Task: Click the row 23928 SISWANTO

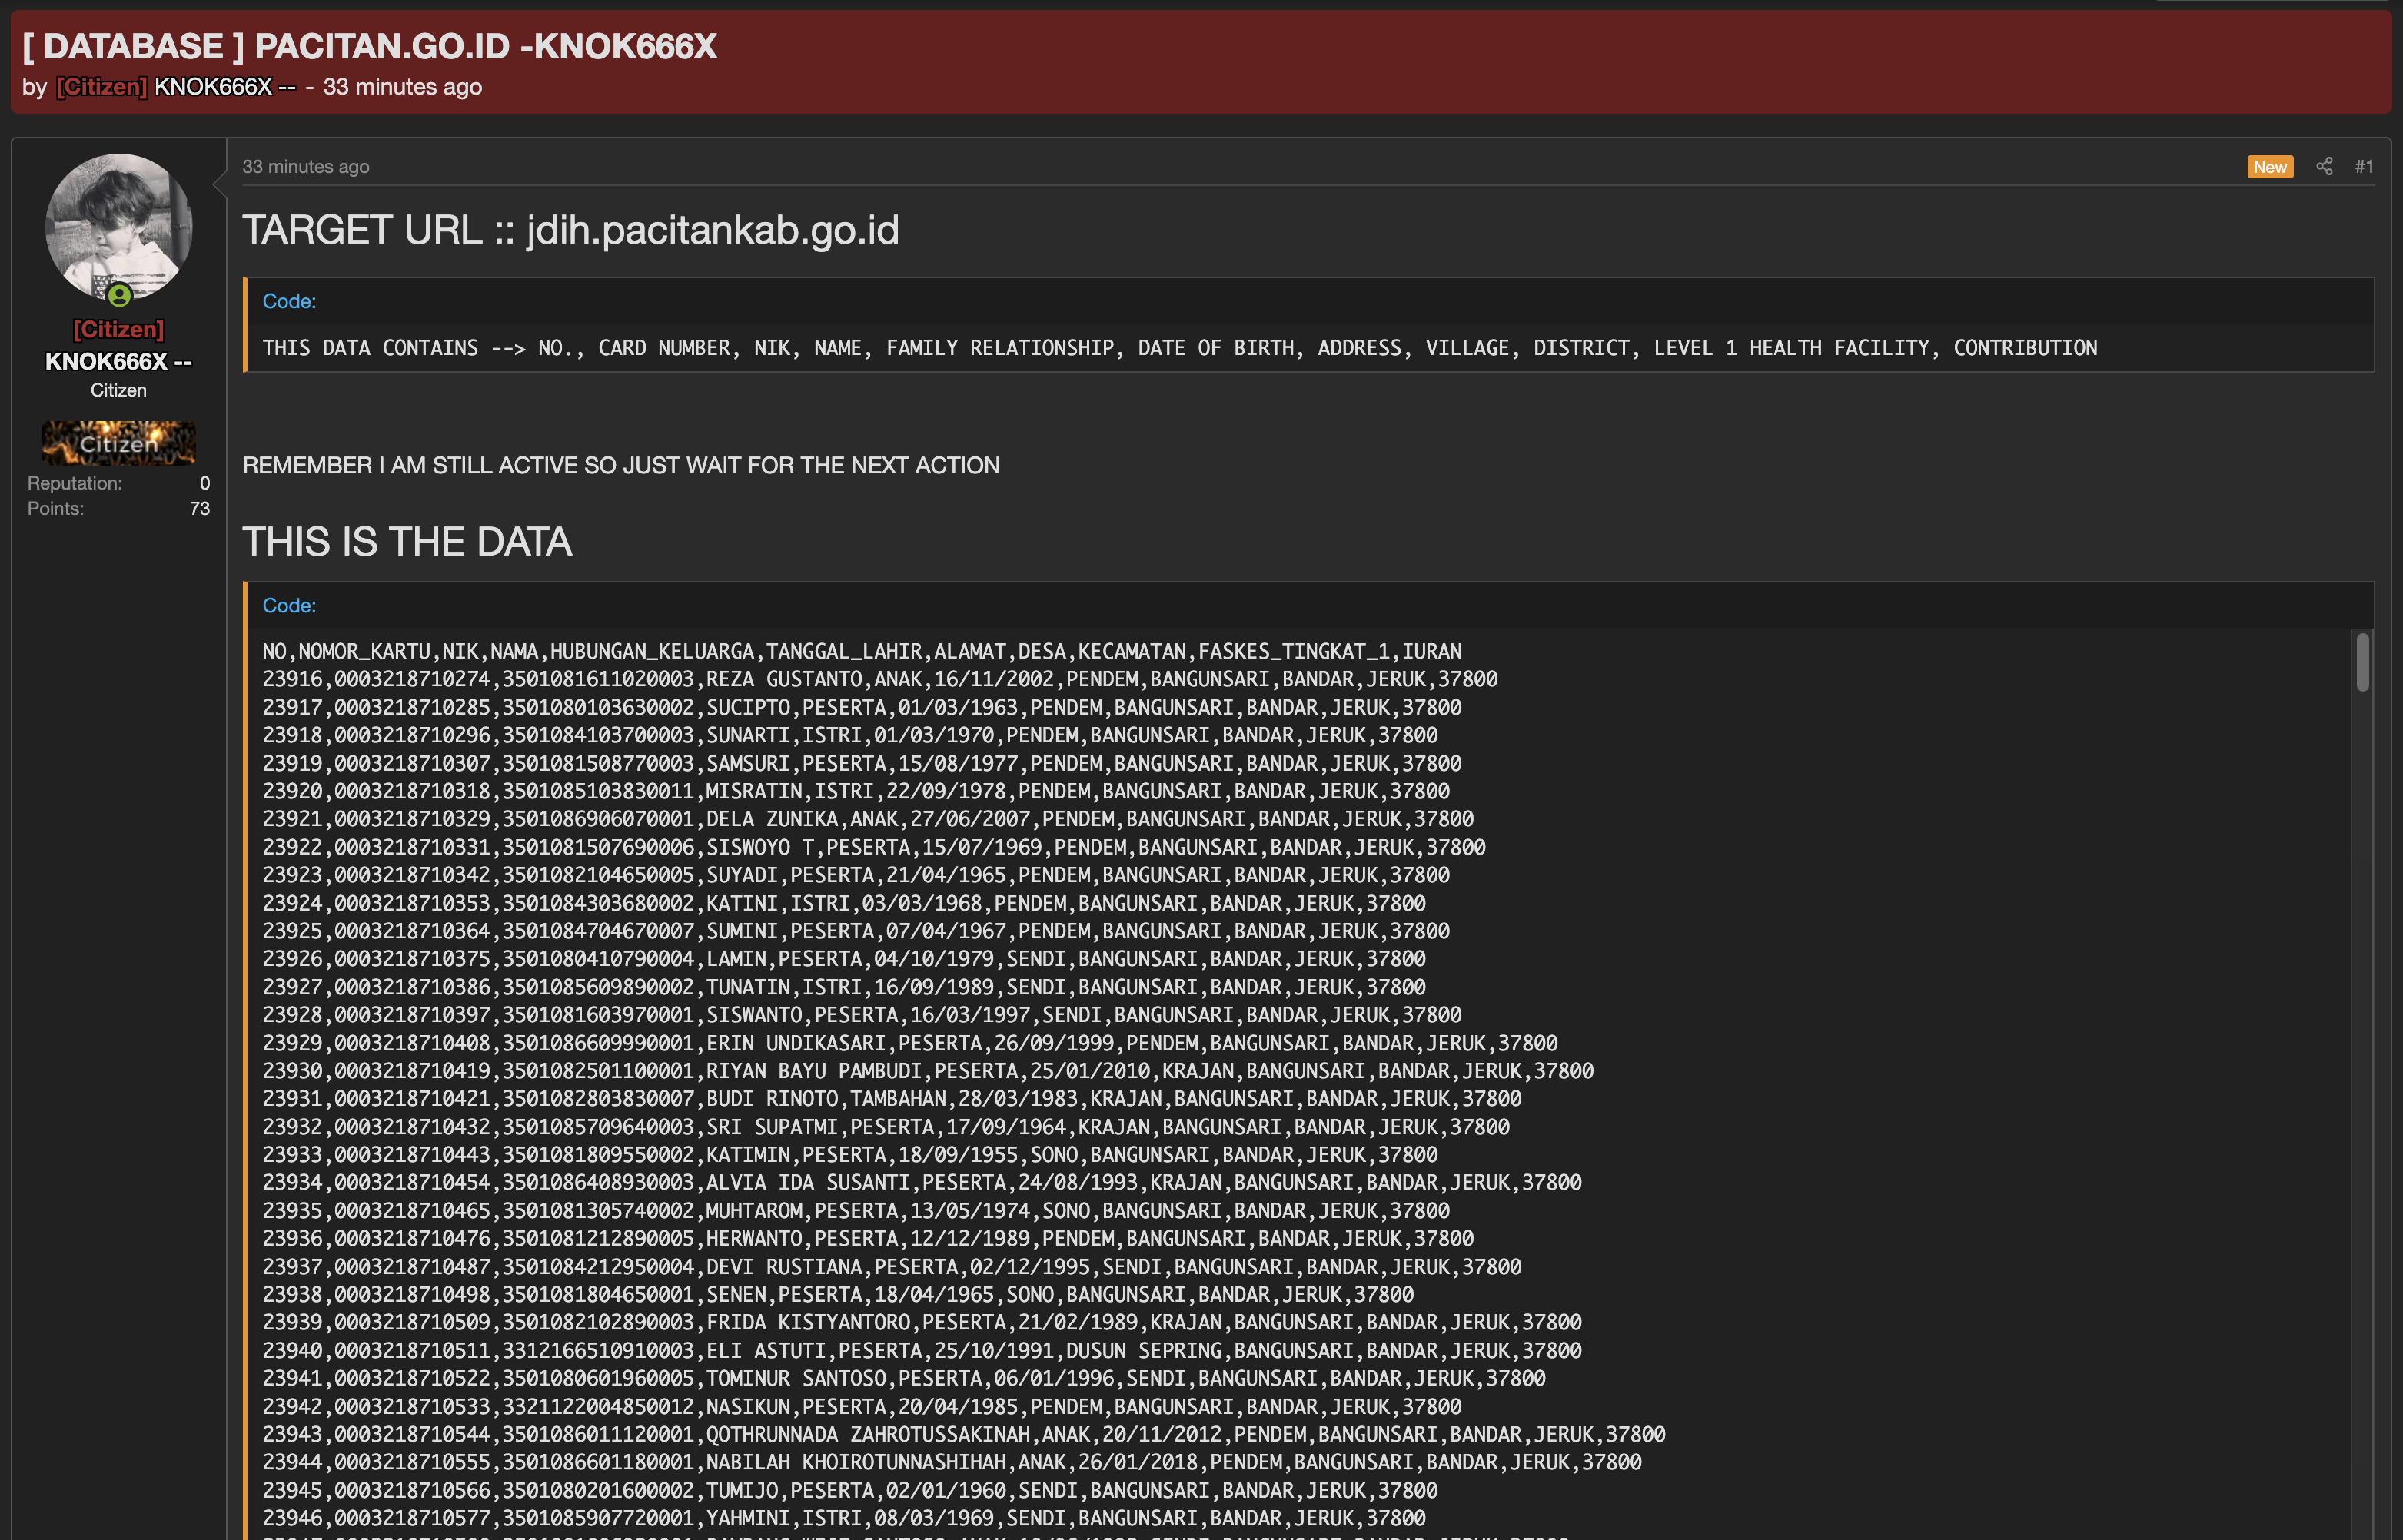Action: tap(862, 1015)
